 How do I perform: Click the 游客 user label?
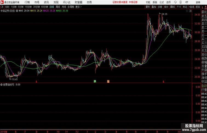[198, 2]
